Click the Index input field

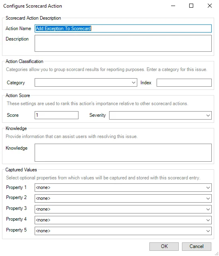pos(184,83)
